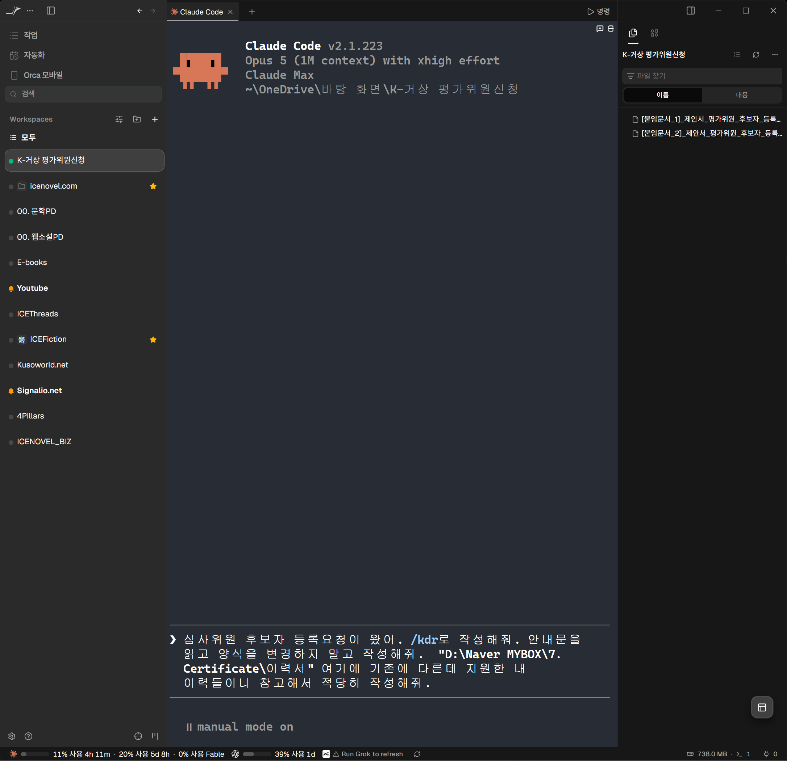Open the Kusoworld.net workspace

[84, 365]
